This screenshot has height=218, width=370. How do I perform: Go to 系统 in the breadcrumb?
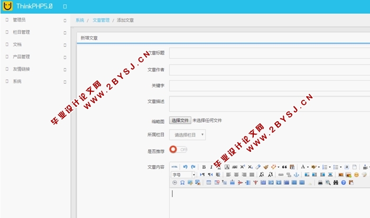(80, 20)
